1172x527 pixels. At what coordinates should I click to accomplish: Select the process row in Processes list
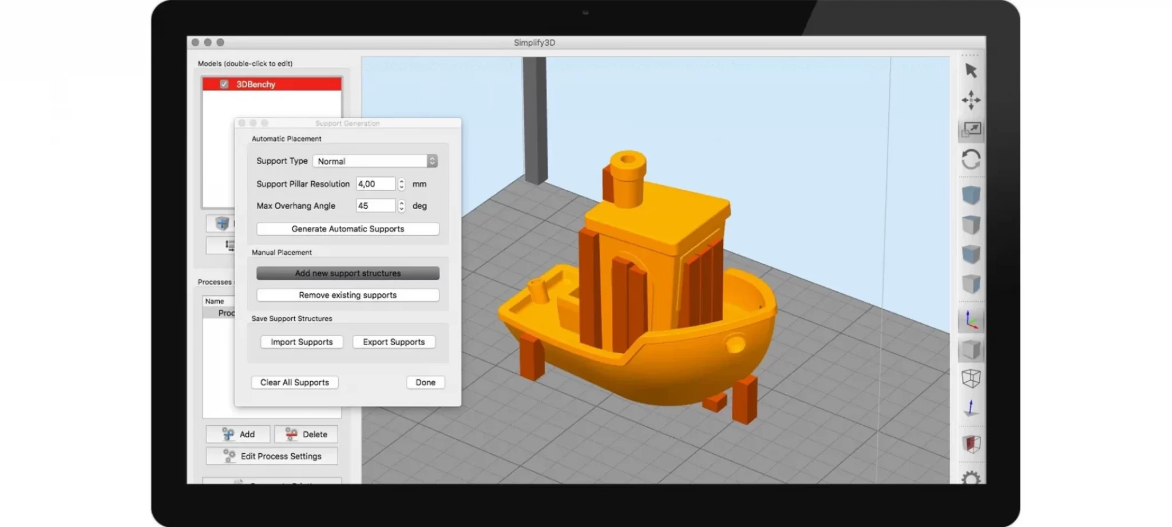(x=219, y=313)
